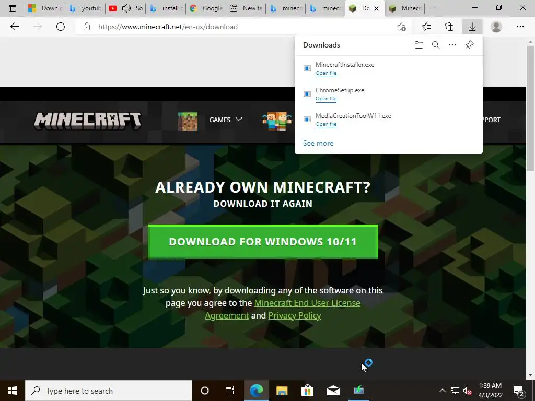535x401 pixels.
Task: Open Microsoft Store from taskbar
Action: click(x=307, y=391)
